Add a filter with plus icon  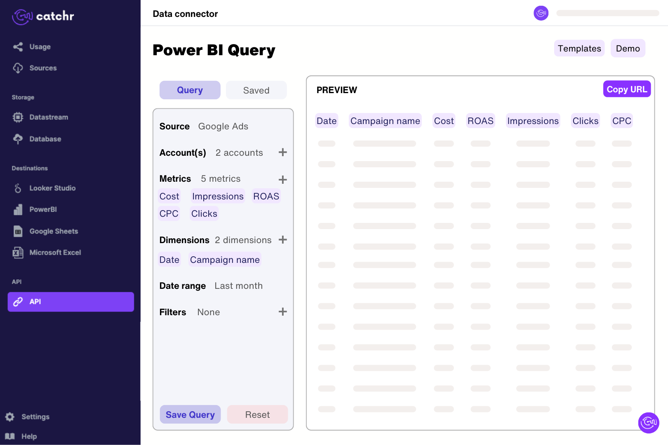[283, 312]
